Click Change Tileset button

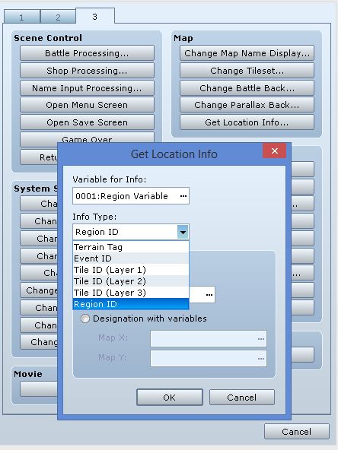[247, 71]
